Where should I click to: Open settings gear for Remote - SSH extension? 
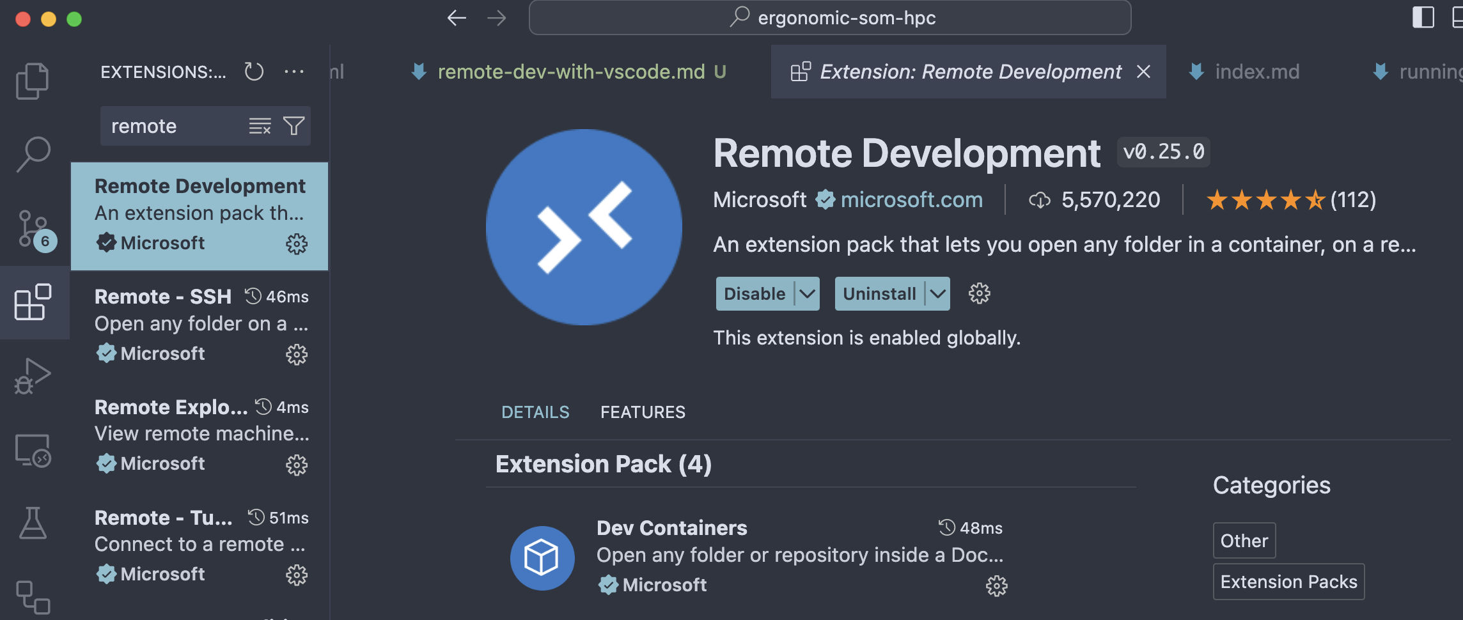click(x=297, y=354)
